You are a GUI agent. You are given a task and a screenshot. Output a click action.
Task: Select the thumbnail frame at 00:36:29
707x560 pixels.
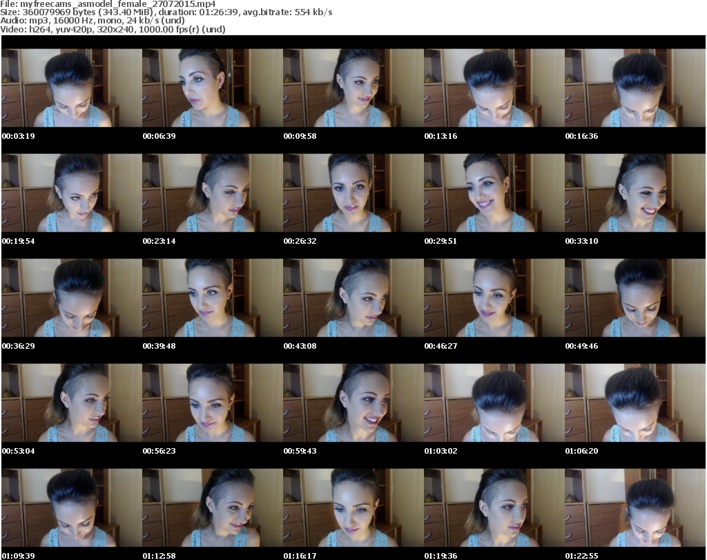pos(72,298)
